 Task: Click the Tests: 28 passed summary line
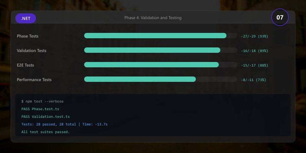(64, 124)
